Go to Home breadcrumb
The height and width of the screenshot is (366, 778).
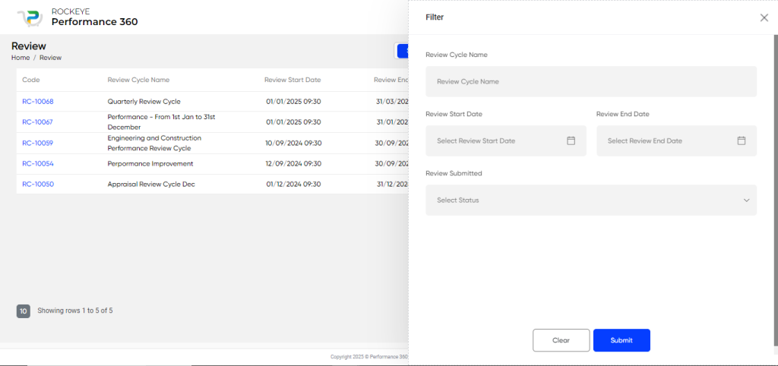(x=21, y=58)
